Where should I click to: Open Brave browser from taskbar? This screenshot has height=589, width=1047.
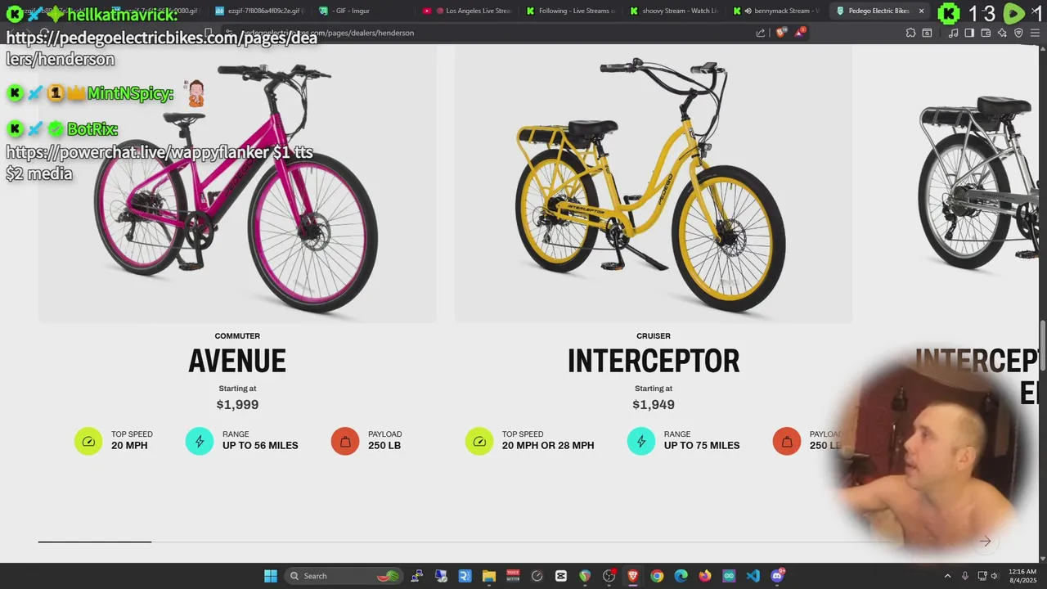[x=633, y=576]
